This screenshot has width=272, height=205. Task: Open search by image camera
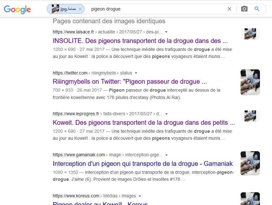coord(244,9)
